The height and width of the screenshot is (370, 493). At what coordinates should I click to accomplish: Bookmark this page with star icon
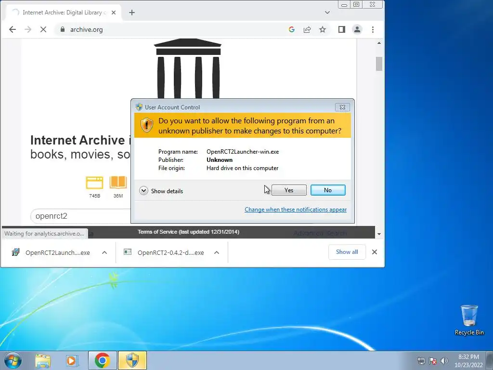pyautogui.click(x=322, y=29)
